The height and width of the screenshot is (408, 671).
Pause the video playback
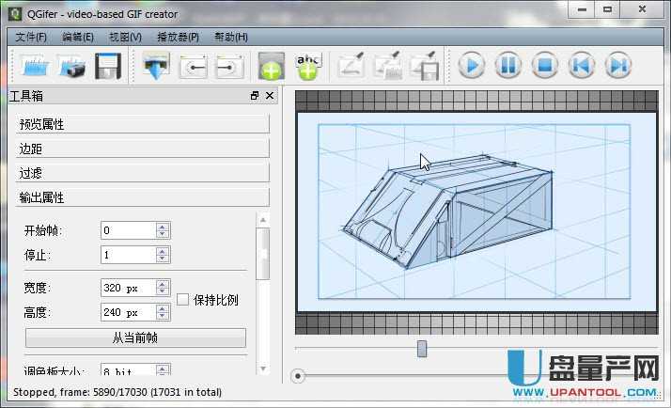coord(507,66)
